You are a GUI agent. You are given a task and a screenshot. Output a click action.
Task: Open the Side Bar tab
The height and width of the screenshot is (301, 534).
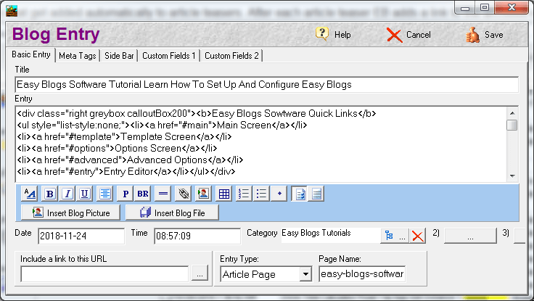click(119, 56)
